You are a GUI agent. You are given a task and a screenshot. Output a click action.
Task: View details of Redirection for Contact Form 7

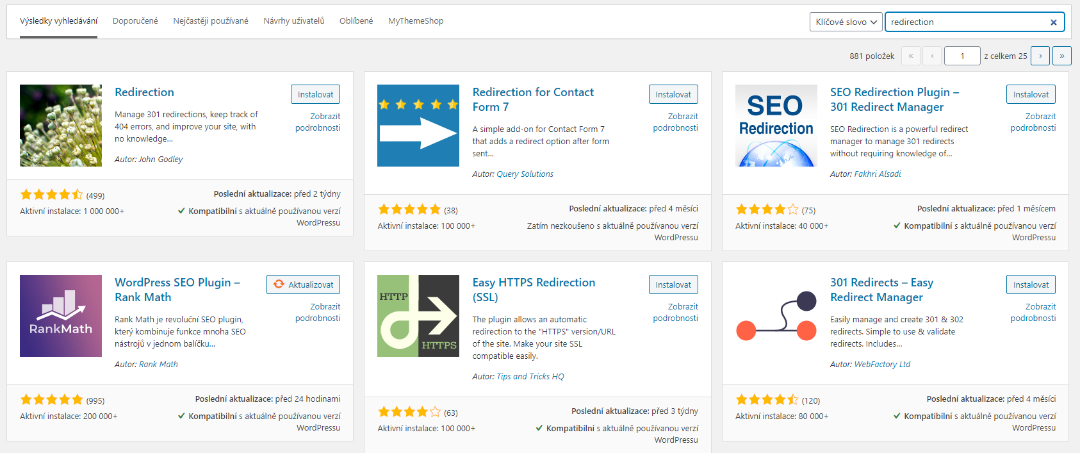pyautogui.click(x=676, y=122)
